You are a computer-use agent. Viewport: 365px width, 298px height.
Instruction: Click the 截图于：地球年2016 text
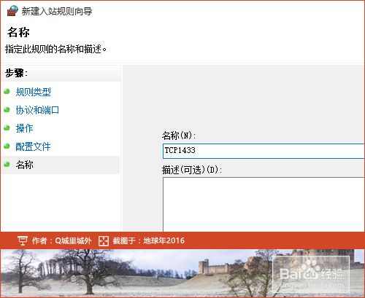click(x=148, y=240)
